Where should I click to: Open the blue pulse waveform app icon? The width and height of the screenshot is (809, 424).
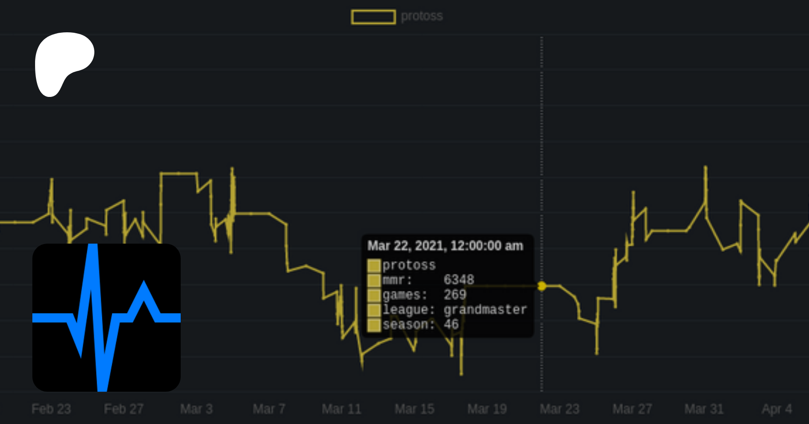click(x=107, y=318)
